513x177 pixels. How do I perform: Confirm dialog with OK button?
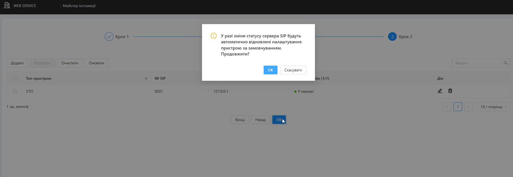point(270,70)
